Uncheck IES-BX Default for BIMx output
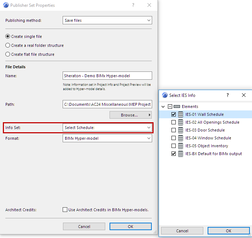 tap(174, 154)
